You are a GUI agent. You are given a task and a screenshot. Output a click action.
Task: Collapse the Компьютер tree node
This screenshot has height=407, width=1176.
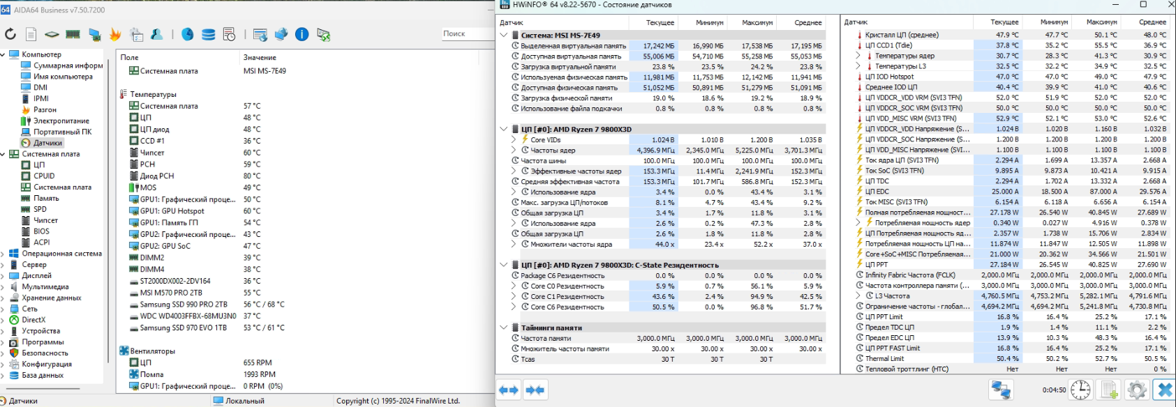[3, 54]
